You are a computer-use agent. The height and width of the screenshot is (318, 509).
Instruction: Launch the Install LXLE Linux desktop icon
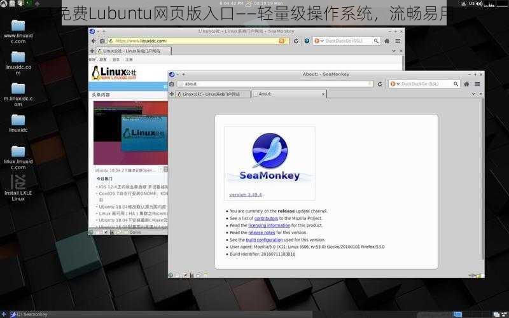[18, 188]
